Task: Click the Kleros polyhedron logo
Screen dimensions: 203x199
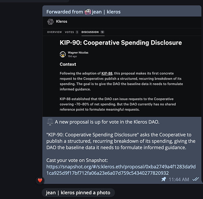Action: pyautogui.click(x=50, y=21)
